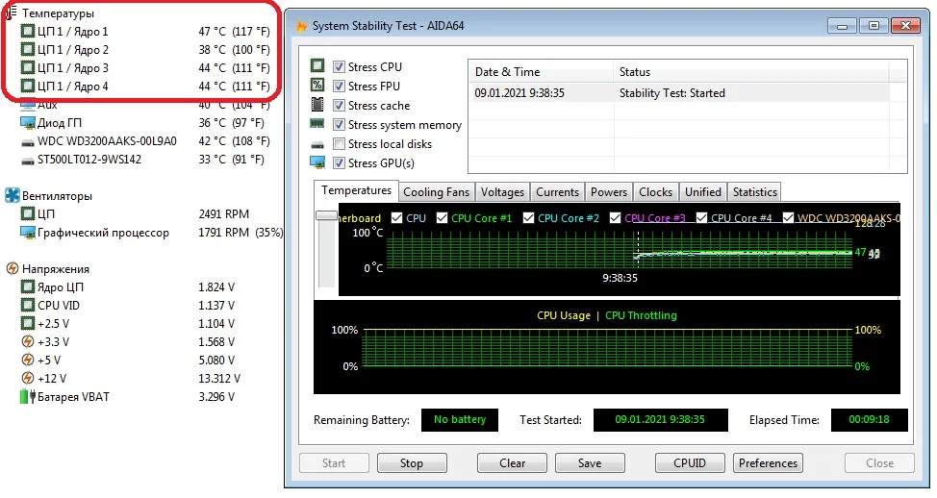Stop the stability test

click(412, 462)
